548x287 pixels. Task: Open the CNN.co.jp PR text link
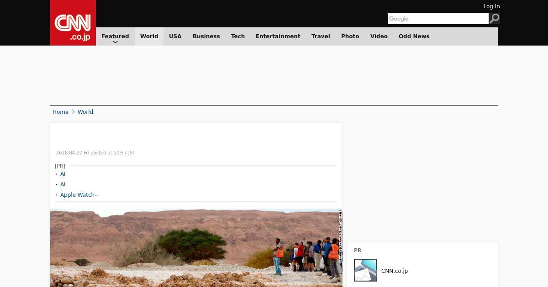click(395, 271)
